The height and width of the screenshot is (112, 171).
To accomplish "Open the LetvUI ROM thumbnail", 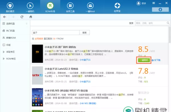I will 37,76.
